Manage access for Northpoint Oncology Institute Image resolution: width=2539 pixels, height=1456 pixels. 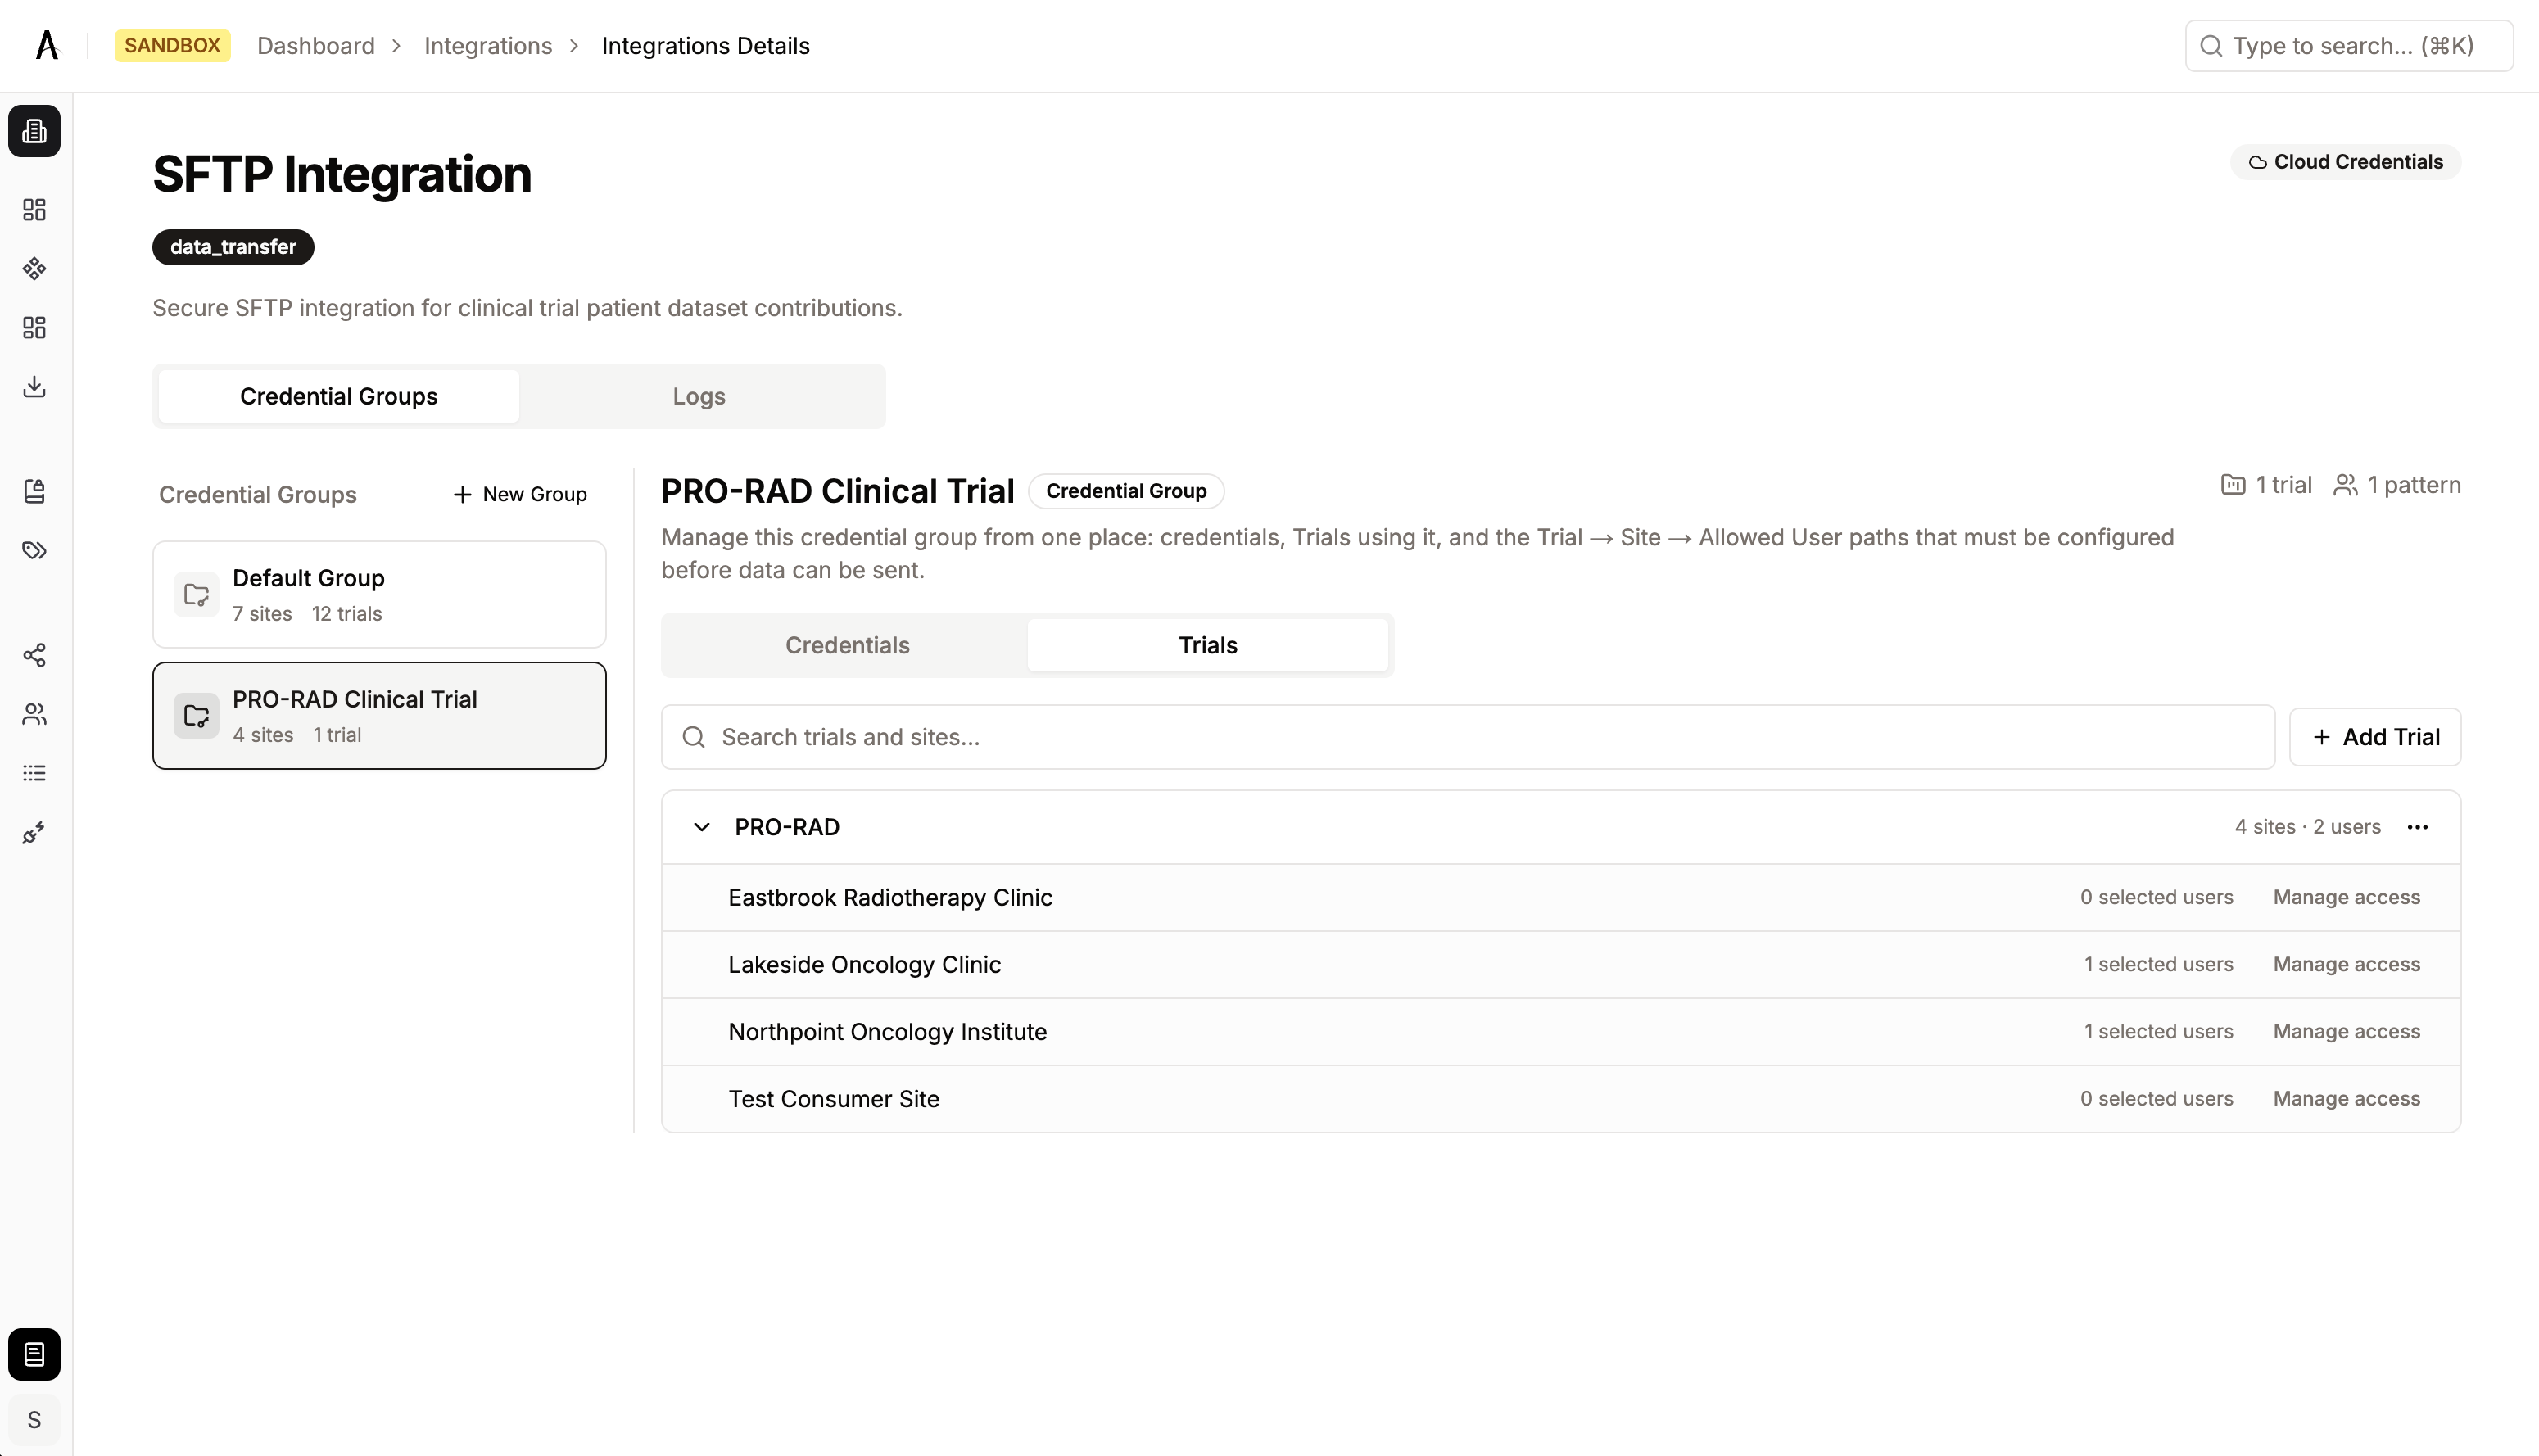[x=2346, y=1031]
